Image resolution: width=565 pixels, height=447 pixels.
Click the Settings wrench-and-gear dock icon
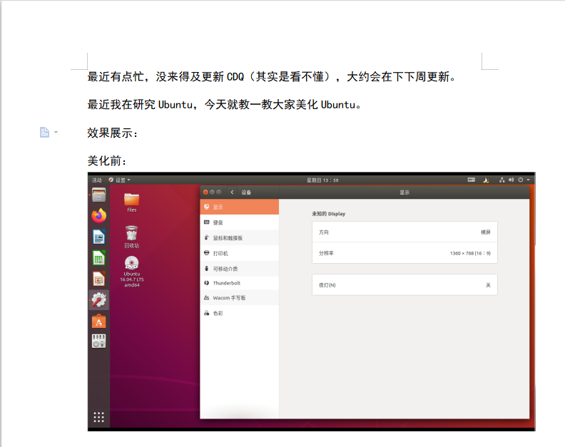click(98, 299)
